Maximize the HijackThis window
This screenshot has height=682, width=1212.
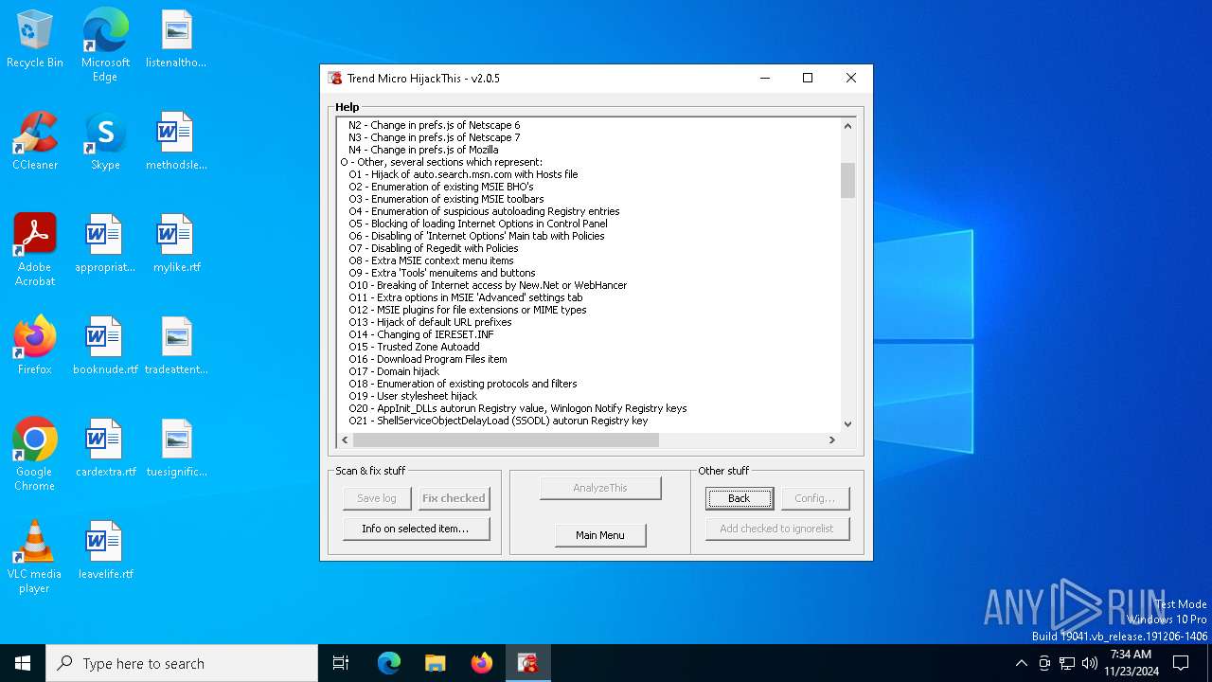pyautogui.click(x=808, y=79)
